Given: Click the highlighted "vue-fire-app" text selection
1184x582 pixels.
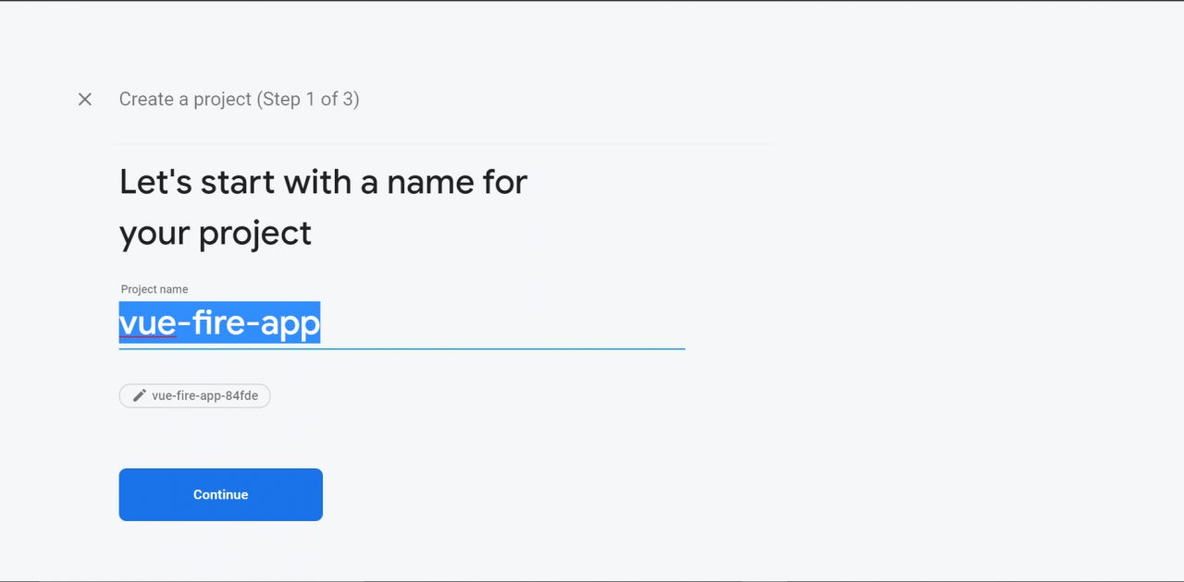Looking at the screenshot, I should point(219,323).
